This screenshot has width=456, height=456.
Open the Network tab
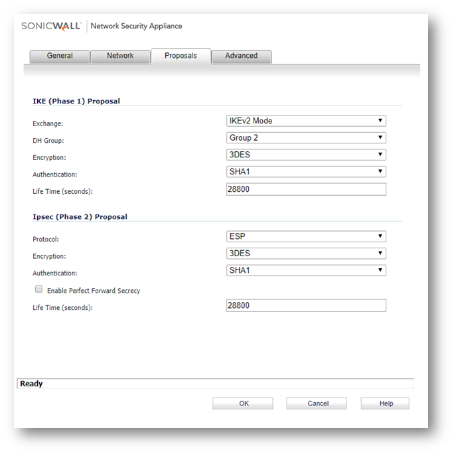[120, 56]
